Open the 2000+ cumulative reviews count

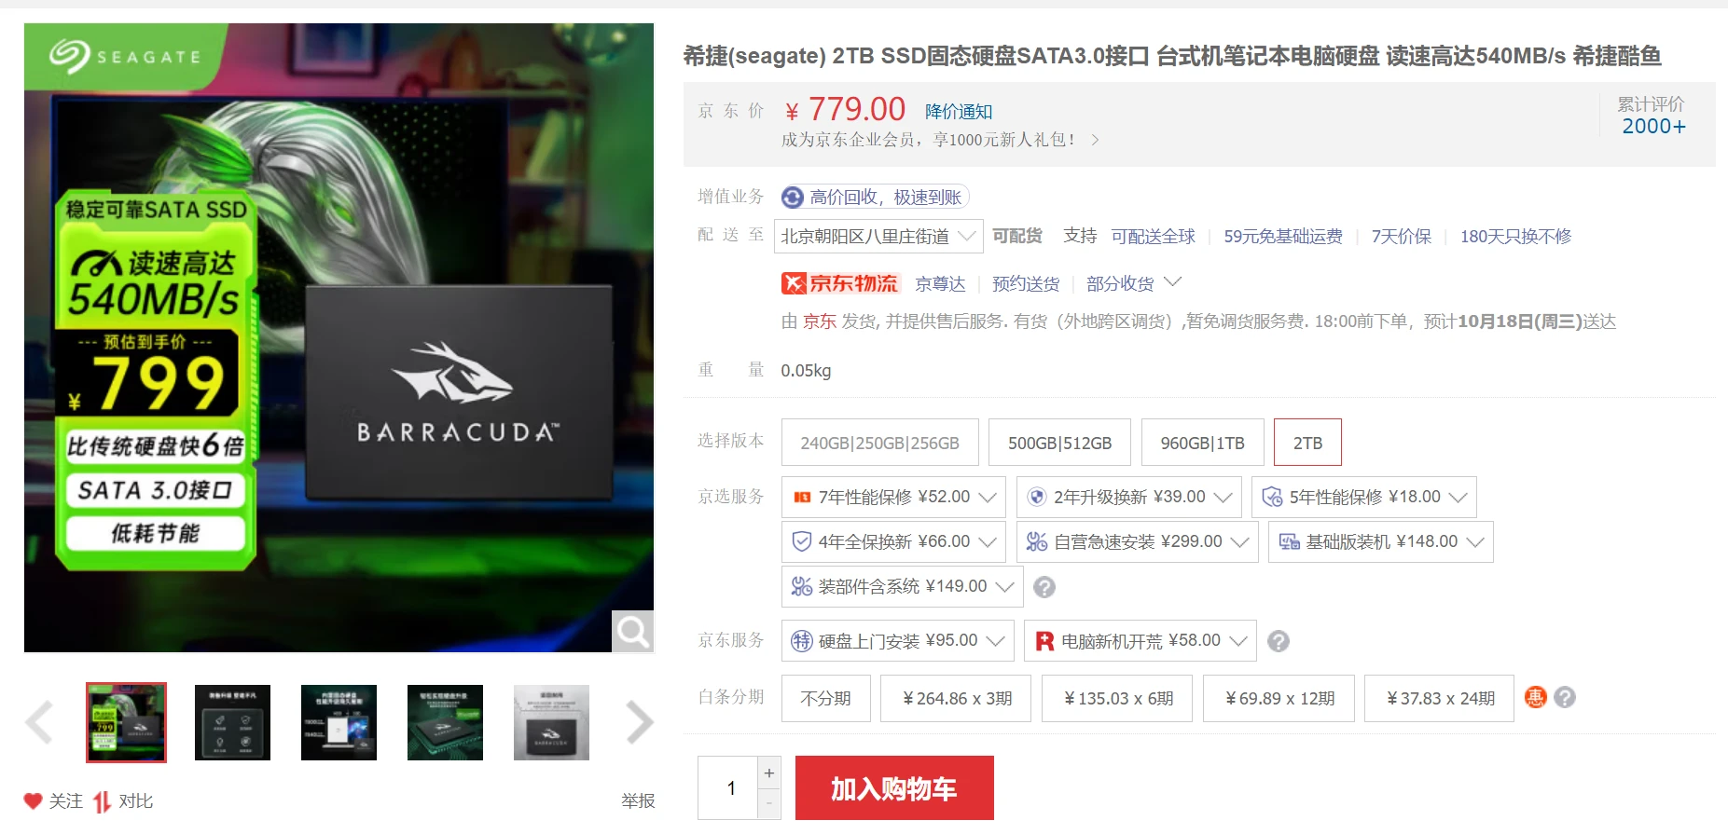[1653, 126]
